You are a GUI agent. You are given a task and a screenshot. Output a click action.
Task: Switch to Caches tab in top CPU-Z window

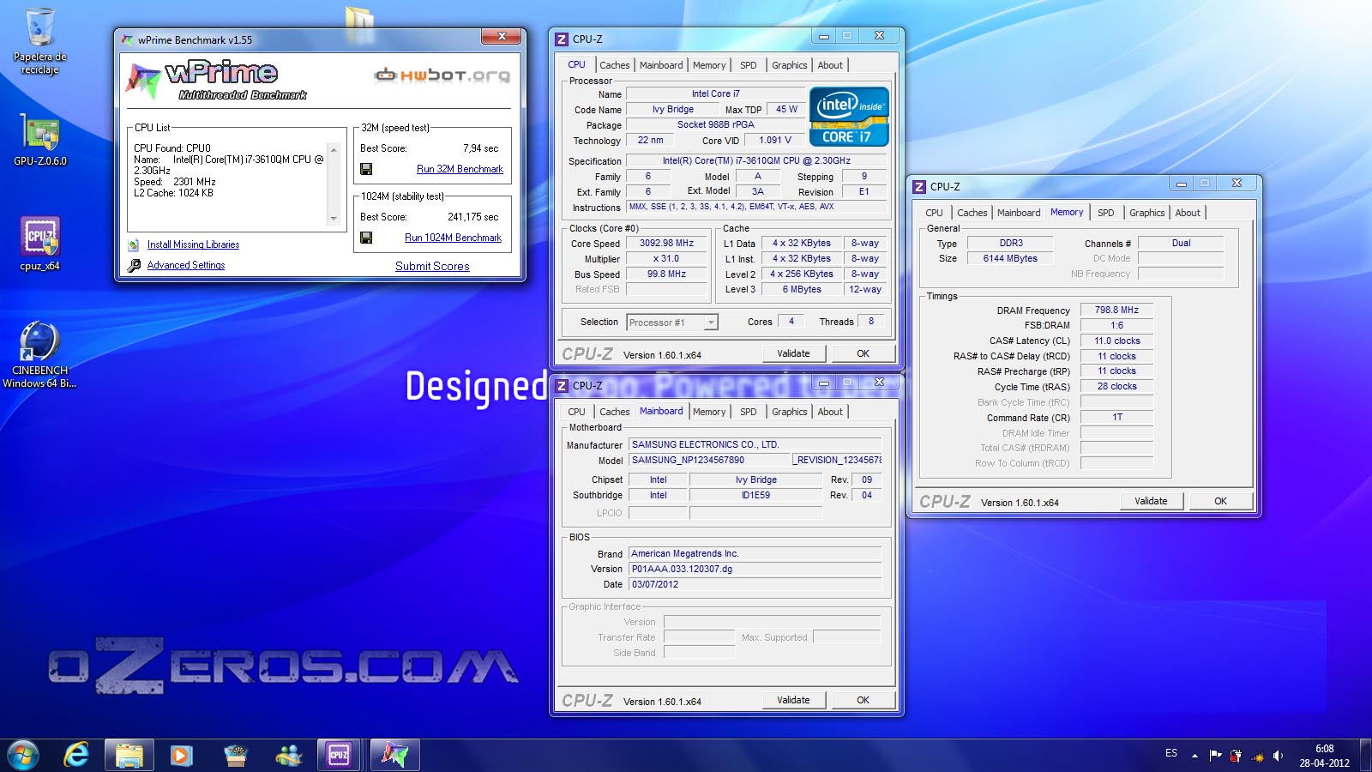click(x=614, y=65)
